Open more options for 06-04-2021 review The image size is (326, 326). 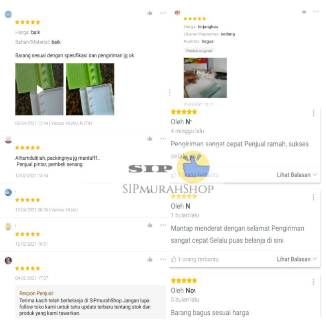click(163, 13)
